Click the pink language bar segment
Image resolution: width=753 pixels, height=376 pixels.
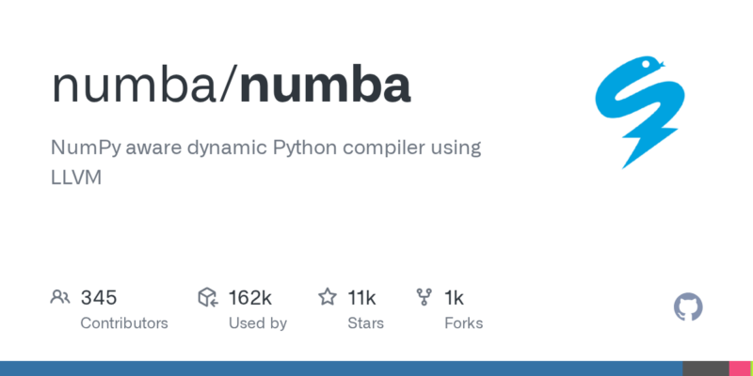(741, 368)
